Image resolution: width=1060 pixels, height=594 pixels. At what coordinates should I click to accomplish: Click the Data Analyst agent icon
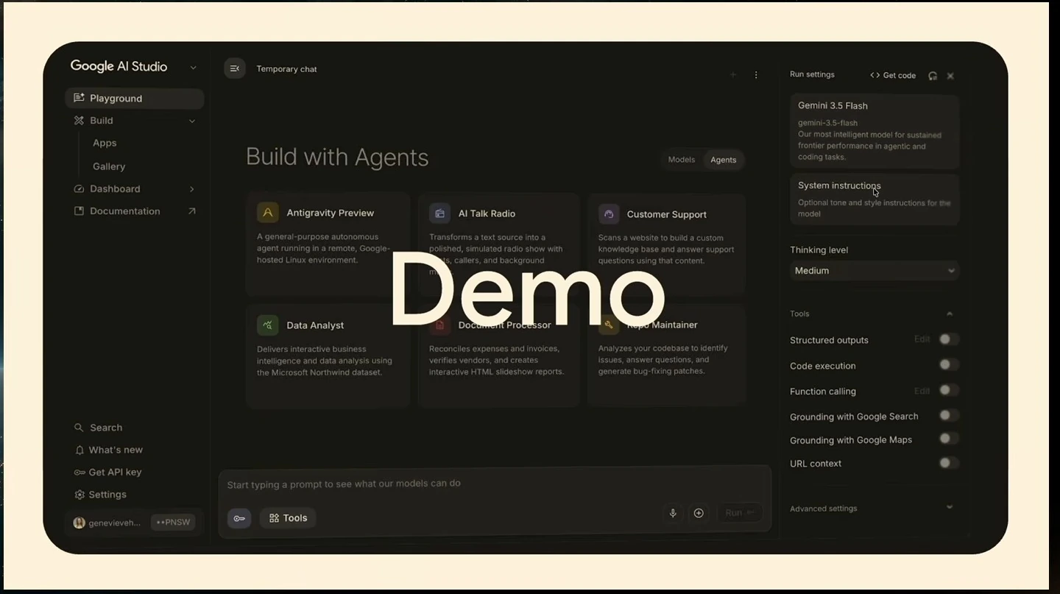[268, 325]
